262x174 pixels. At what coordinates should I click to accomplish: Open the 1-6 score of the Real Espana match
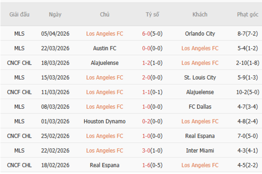(x=146, y=165)
